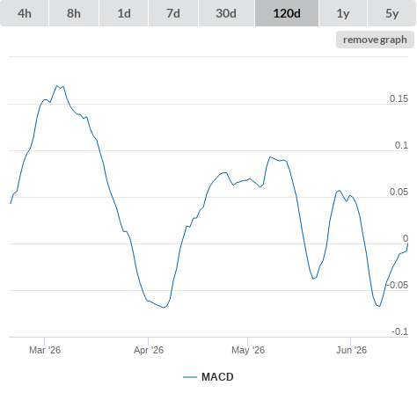
Task: Click the May '26 axis label
Action: coord(248,350)
